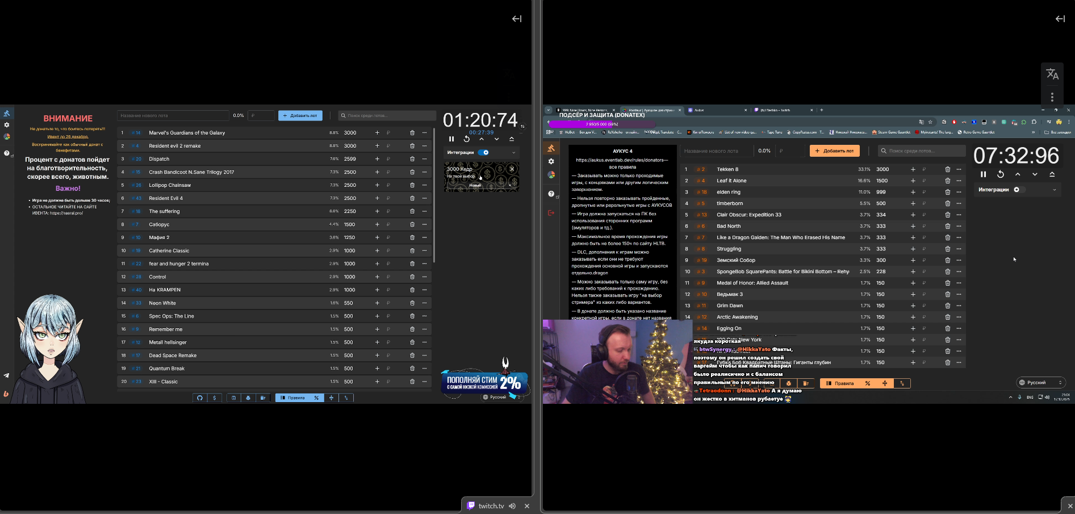
Task: Delete Marvel's Guardians of the Galaxy lot
Action: 412,133
